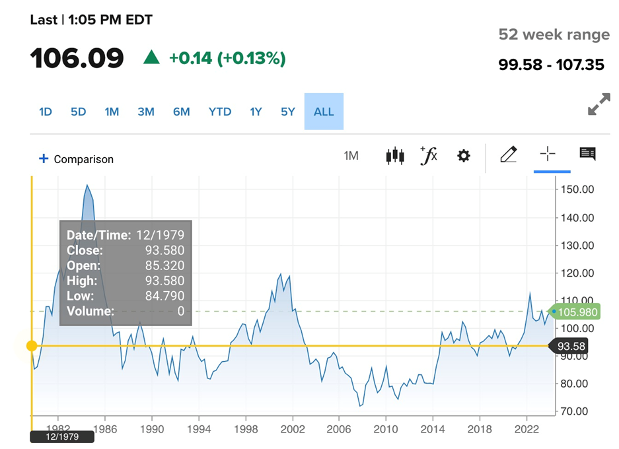
Task: Open the candlestick chart type selector
Action: tap(394, 156)
